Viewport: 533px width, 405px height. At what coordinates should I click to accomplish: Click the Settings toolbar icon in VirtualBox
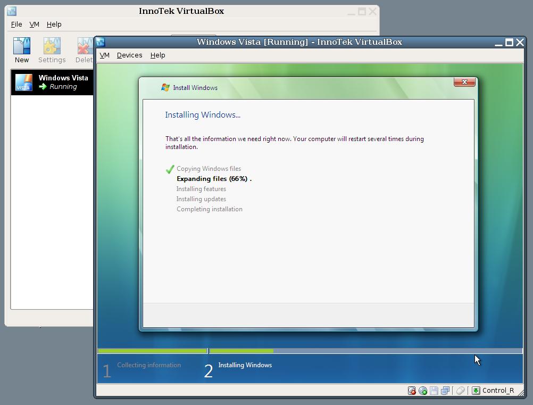pyautogui.click(x=52, y=46)
